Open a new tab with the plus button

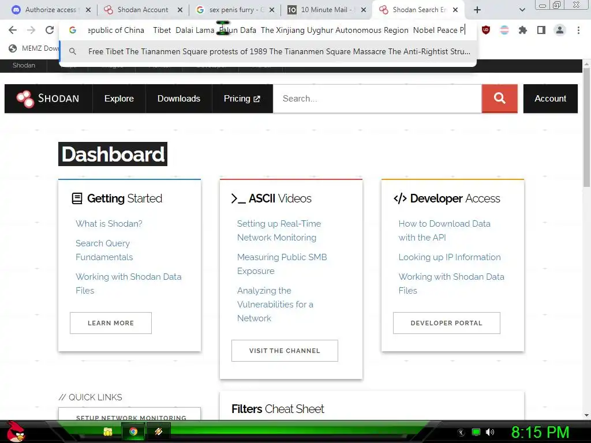(x=477, y=10)
